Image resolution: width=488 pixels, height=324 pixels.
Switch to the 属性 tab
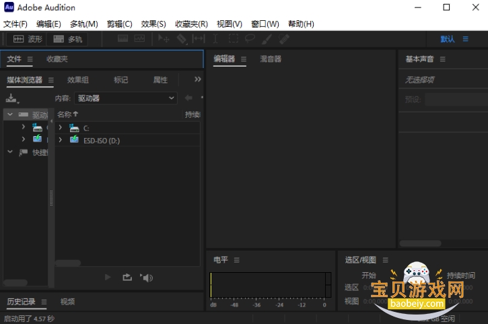(x=160, y=80)
